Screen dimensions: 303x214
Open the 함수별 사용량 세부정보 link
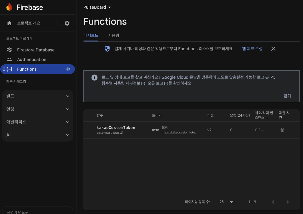(x=121, y=83)
